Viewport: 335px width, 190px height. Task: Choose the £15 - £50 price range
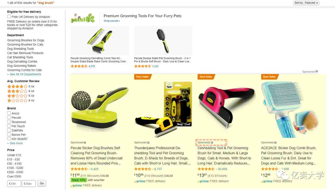[x=13, y=159]
